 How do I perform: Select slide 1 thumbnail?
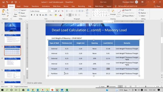click(x=12, y=27)
